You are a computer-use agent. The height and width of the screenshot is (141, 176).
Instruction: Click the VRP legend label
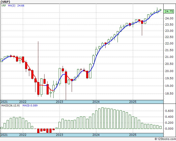4,6
